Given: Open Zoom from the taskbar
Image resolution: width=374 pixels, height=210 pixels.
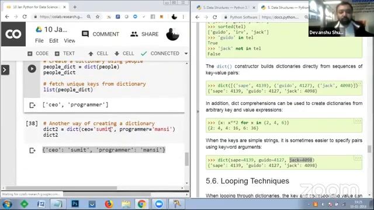Looking at the screenshot, I should [159, 204].
